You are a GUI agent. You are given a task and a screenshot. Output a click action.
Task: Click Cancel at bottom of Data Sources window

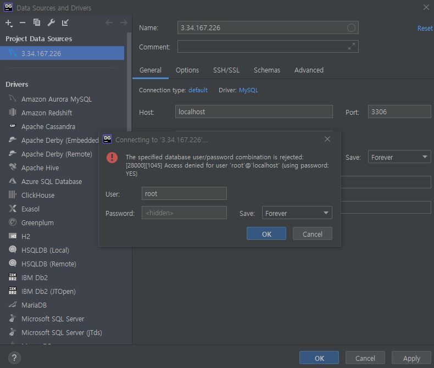[365, 358]
